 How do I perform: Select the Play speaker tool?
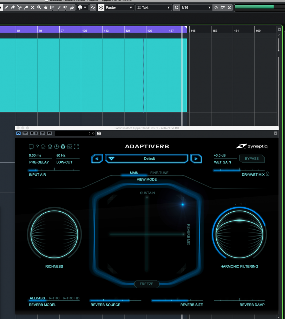pos(65,8)
